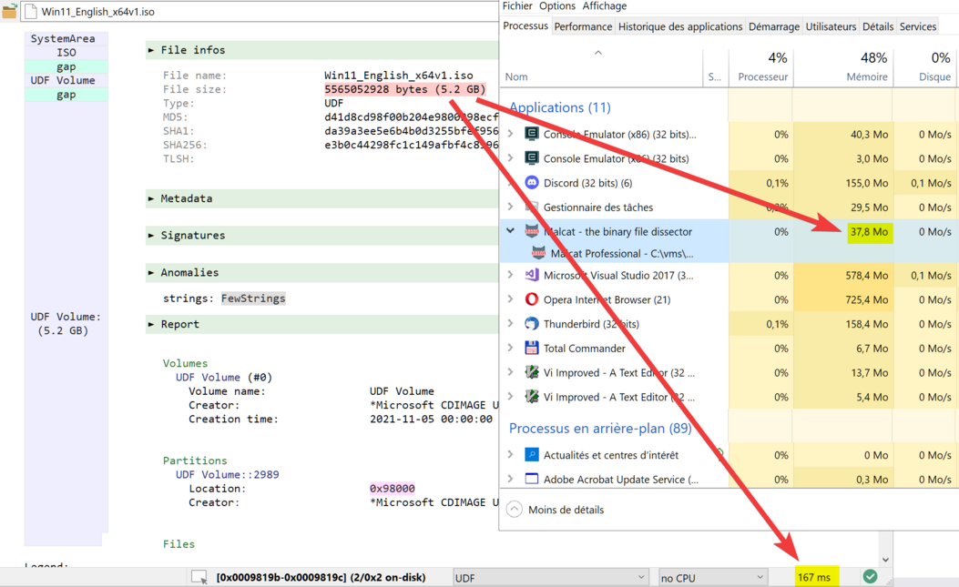This screenshot has width=959, height=587.
Task: Switch to the Historique des applications tab
Action: click(x=680, y=26)
